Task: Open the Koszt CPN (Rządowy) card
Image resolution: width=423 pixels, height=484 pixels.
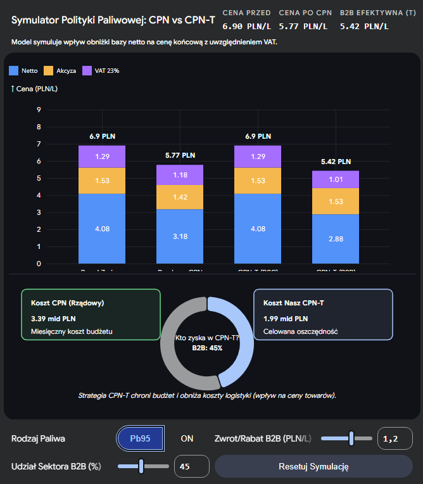Action: (x=91, y=315)
